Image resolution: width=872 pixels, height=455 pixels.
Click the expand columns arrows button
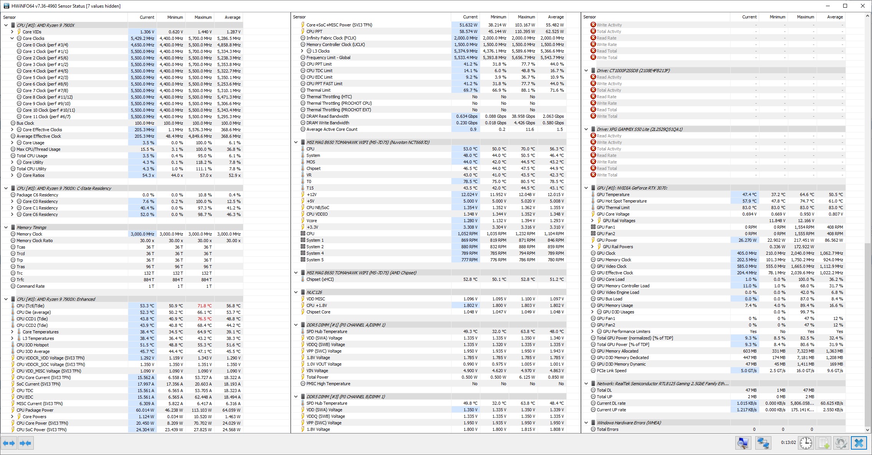(9, 443)
